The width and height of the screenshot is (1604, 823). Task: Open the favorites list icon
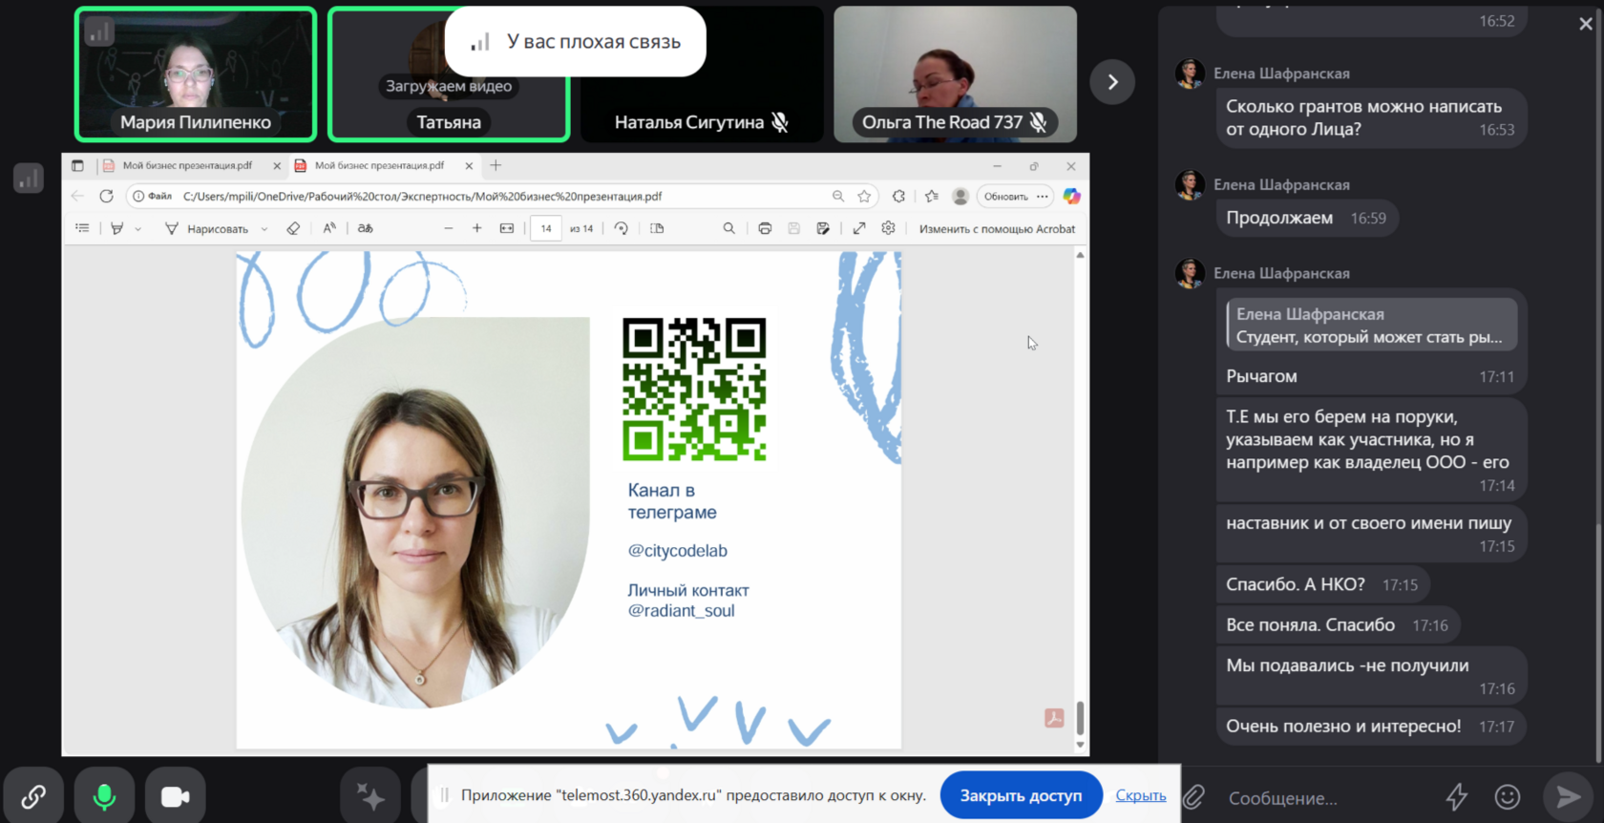(x=931, y=196)
